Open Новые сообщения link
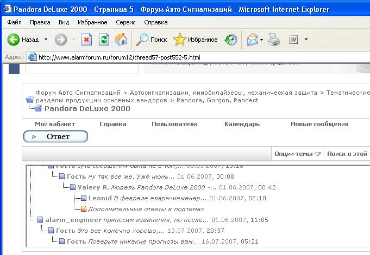 tap(319, 124)
